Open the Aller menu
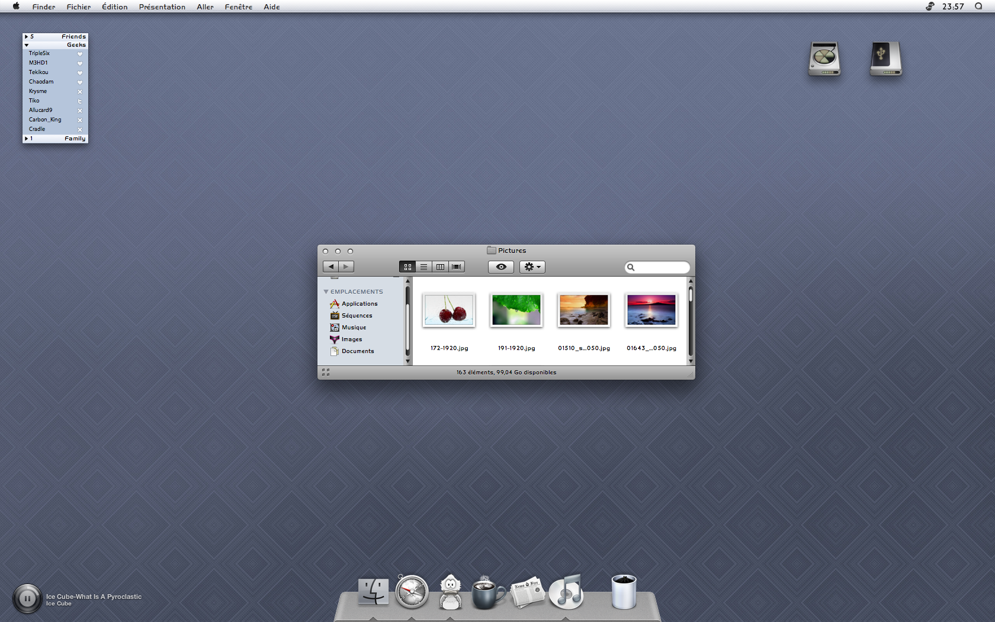The image size is (995, 622). click(x=205, y=7)
